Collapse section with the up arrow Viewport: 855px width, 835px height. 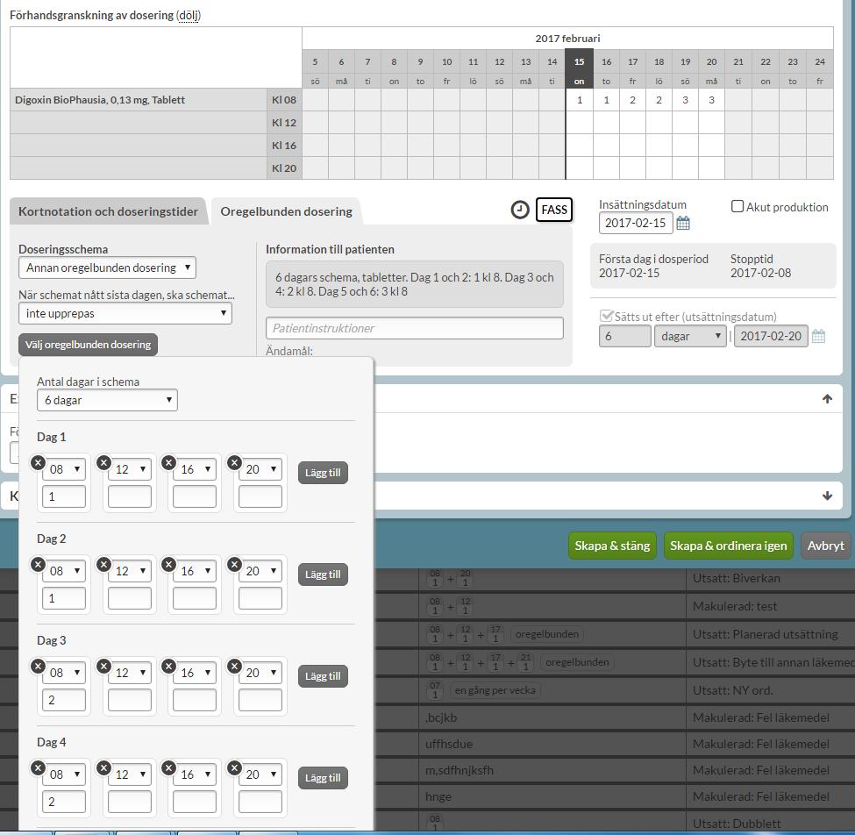point(827,399)
